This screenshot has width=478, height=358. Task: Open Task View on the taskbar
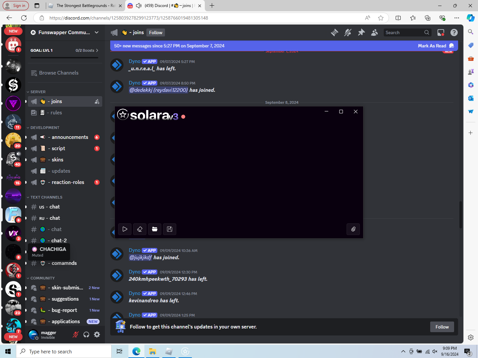coord(119,351)
